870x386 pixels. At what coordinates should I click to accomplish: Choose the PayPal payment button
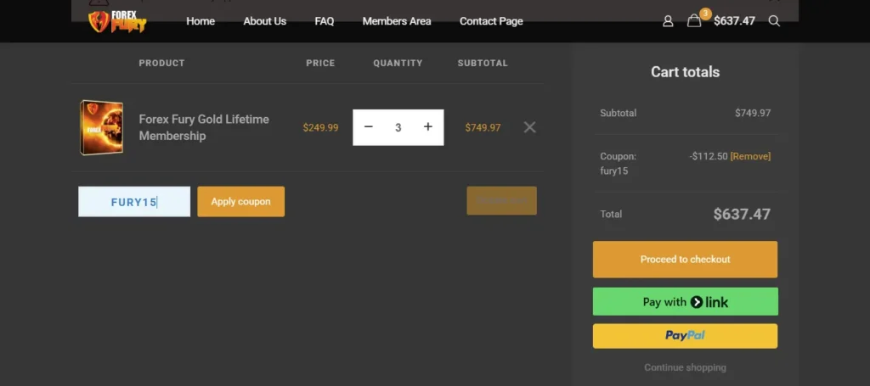(x=685, y=336)
